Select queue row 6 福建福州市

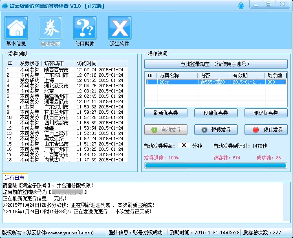[x=67, y=96]
